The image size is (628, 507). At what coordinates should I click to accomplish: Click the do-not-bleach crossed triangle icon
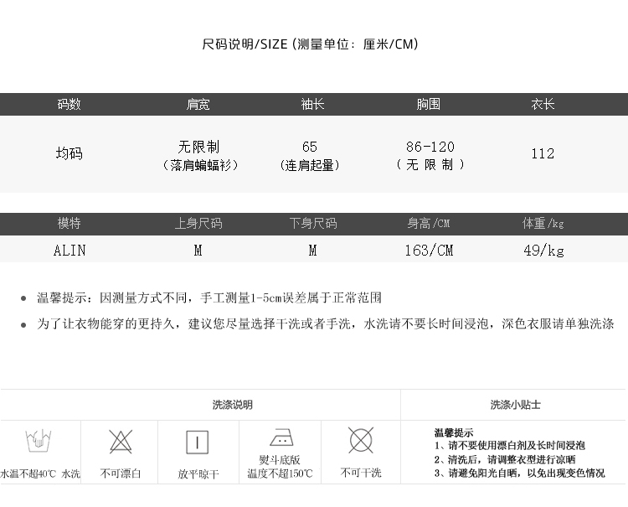click(121, 441)
